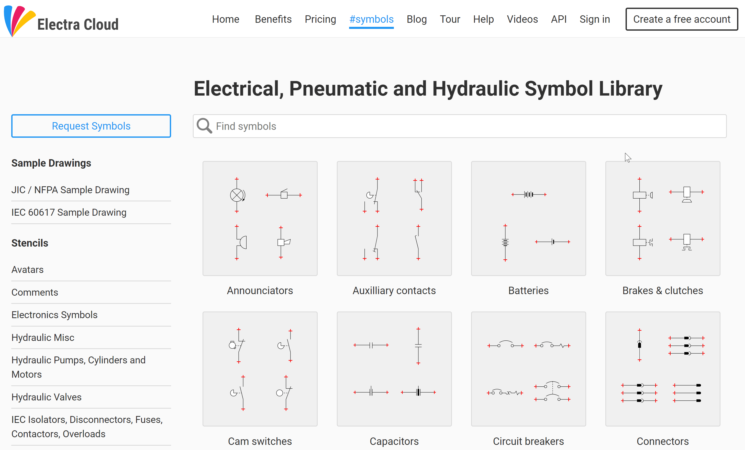Open the Auxilliary contacts symbol tile
Image resolution: width=745 pixels, height=450 pixels.
point(394,218)
